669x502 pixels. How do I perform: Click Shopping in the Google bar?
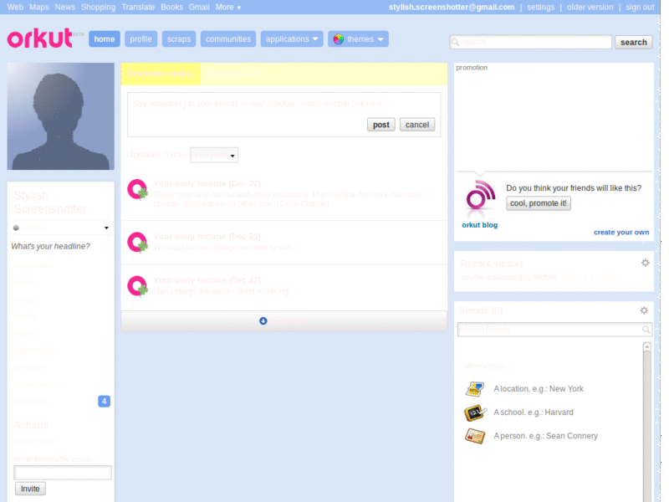coord(98,7)
